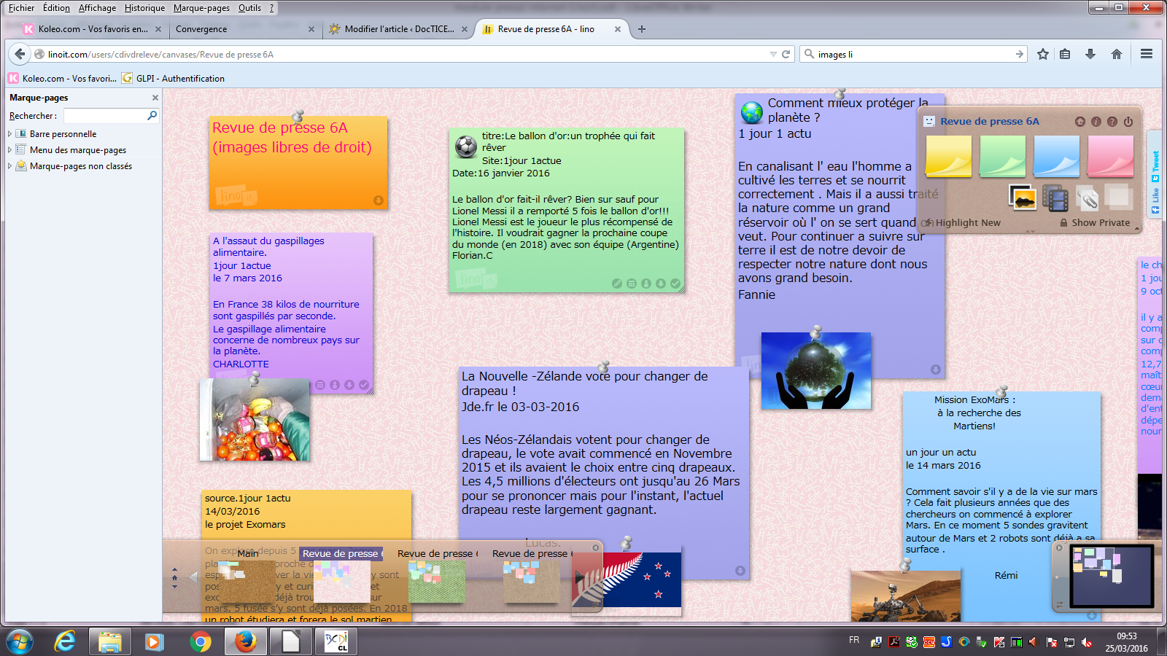Click the canvas list up arrow

click(x=174, y=569)
